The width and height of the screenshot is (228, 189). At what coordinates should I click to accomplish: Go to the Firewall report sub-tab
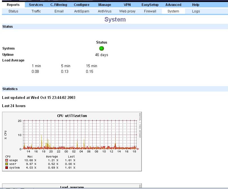click(150, 11)
